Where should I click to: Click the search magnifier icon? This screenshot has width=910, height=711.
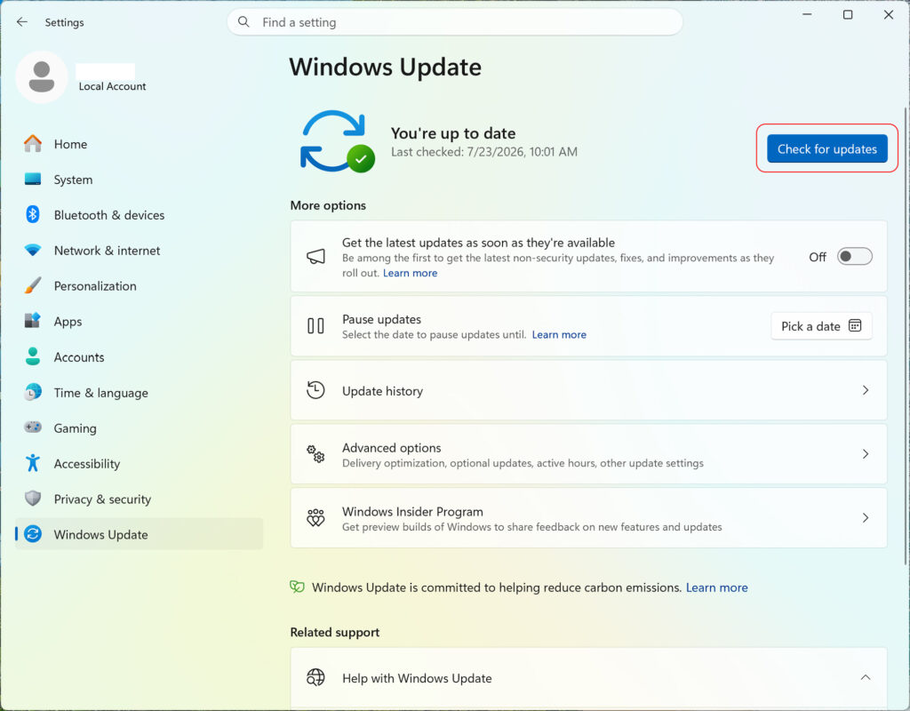(243, 22)
